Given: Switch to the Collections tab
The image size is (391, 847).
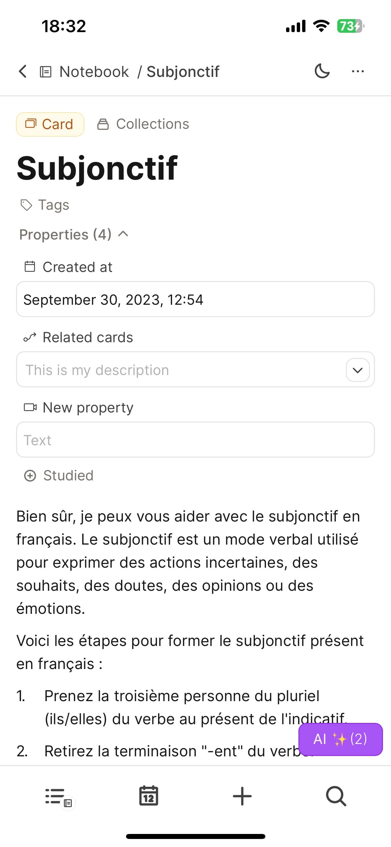Looking at the screenshot, I should (x=143, y=124).
